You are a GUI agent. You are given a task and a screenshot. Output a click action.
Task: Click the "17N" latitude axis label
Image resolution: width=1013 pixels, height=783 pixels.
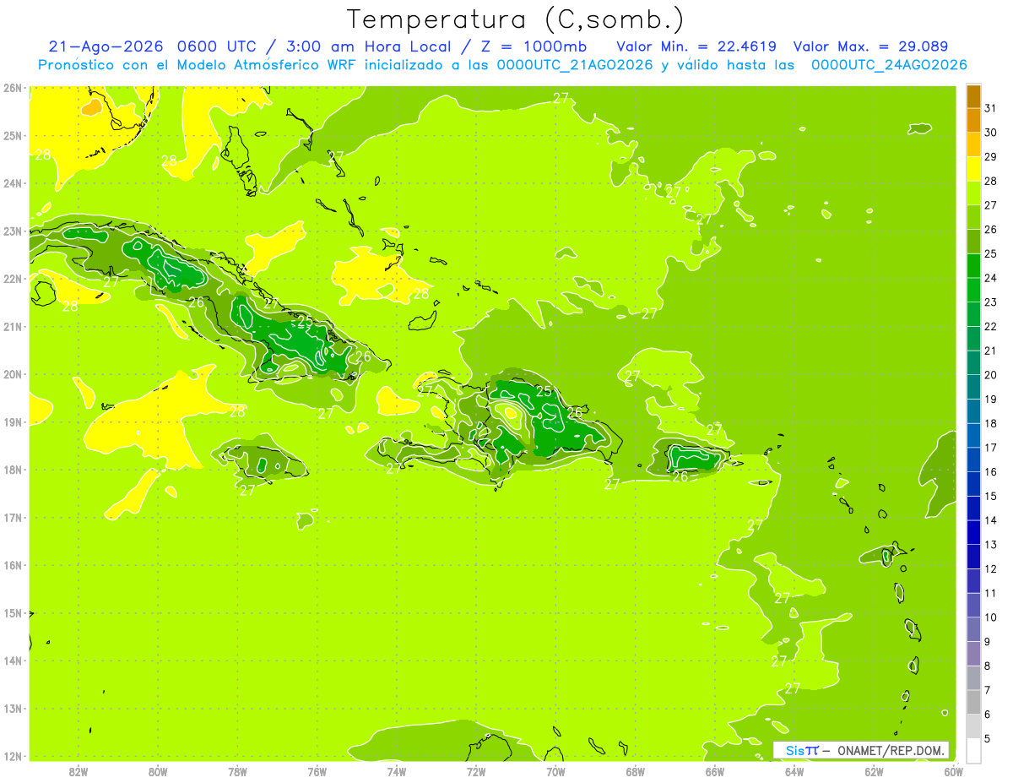coord(13,517)
